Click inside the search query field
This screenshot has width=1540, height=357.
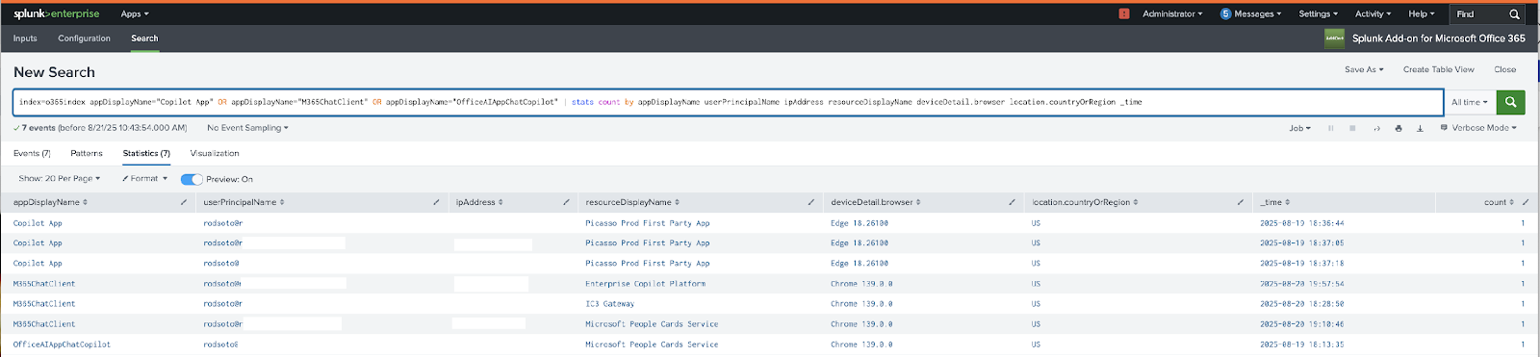click(x=728, y=102)
